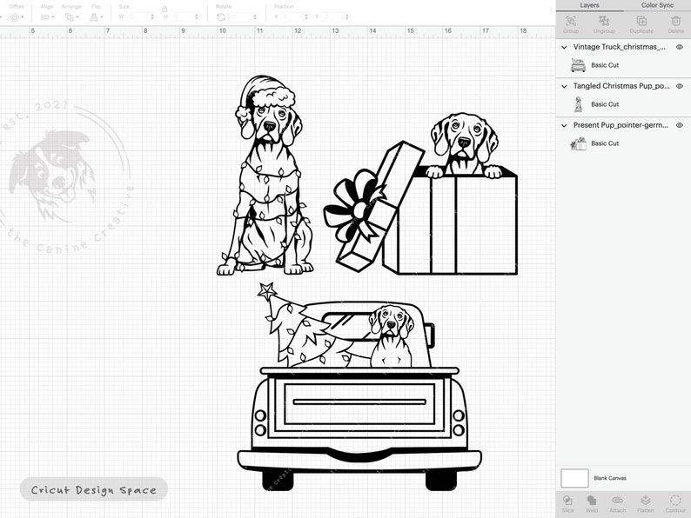Click the Blank Canvas label

[x=610, y=478]
